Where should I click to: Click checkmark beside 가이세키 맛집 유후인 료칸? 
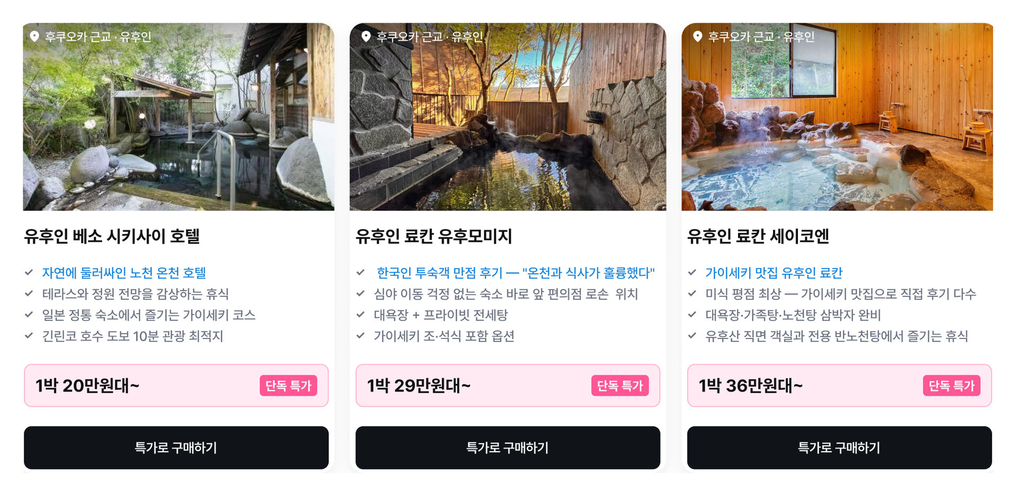[x=692, y=273]
